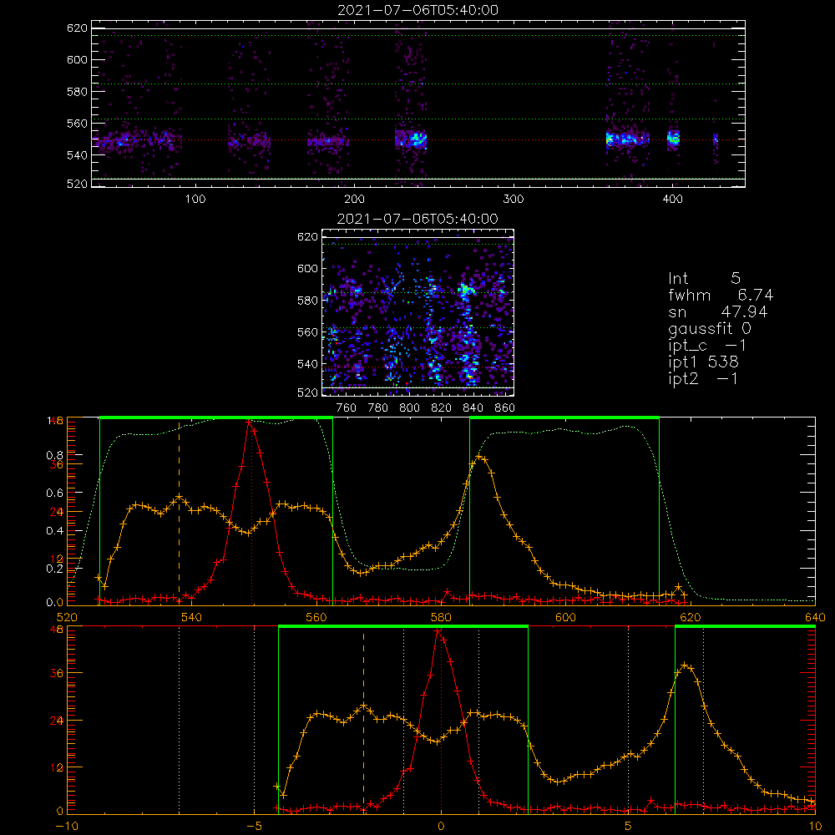Click the red peak at 549 in the middle profile plot
This screenshot has width=835, height=835.
point(249,422)
